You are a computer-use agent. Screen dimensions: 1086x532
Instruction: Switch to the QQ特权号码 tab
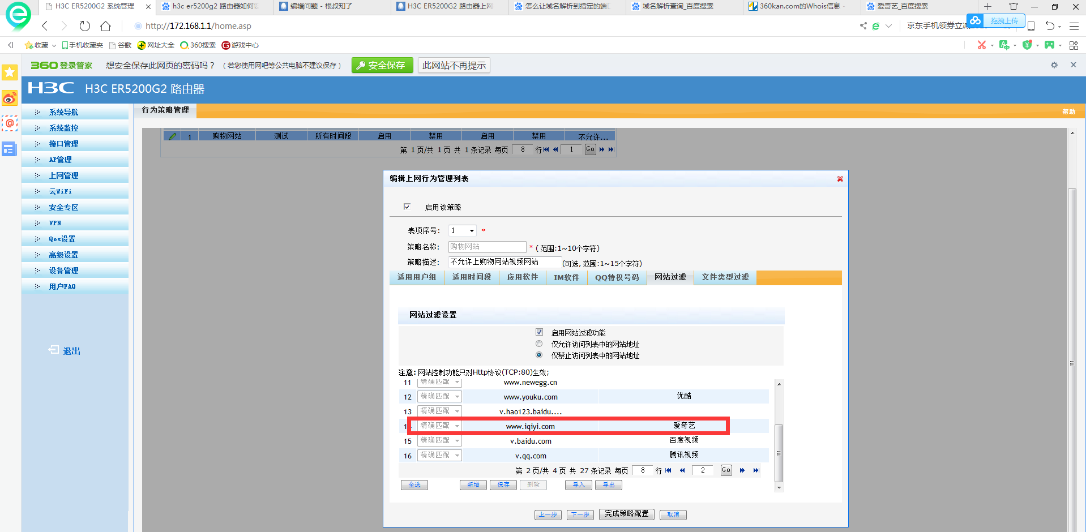pos(617,277)
